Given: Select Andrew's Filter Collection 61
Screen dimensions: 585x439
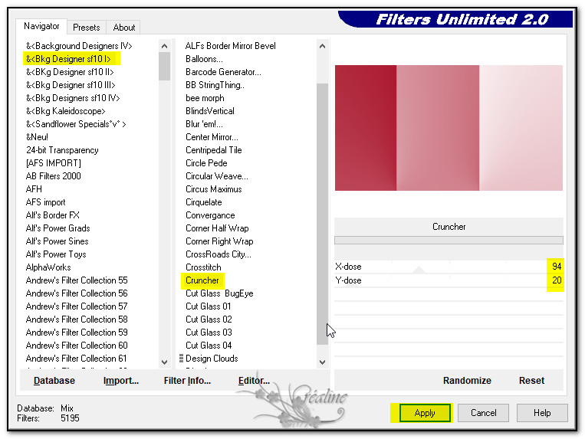Looking at the screenshot, I should (76, 359).
